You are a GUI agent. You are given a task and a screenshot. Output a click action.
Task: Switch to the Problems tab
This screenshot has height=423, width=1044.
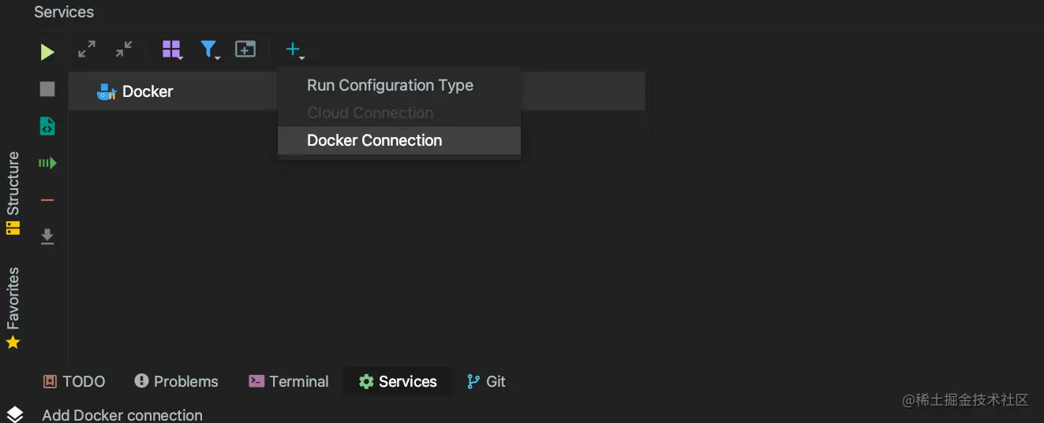176,381
